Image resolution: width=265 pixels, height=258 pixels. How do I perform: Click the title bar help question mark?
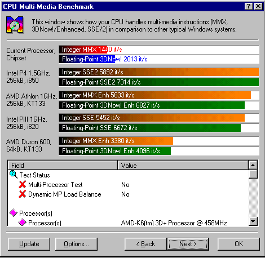tap(249, 6)
